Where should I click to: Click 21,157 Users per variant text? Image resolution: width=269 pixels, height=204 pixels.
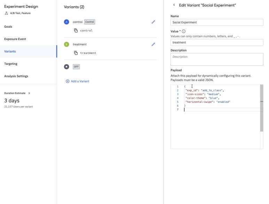coord(18,107)
